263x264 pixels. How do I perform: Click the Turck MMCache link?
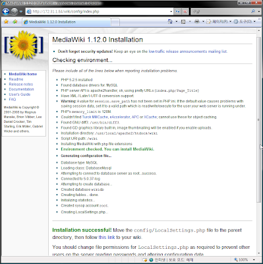tap(95, 117)
